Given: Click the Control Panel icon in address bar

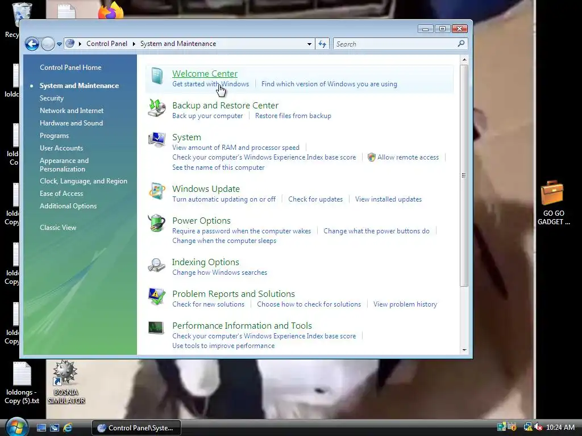Looking at the screenshot, I should pos(70,44).
